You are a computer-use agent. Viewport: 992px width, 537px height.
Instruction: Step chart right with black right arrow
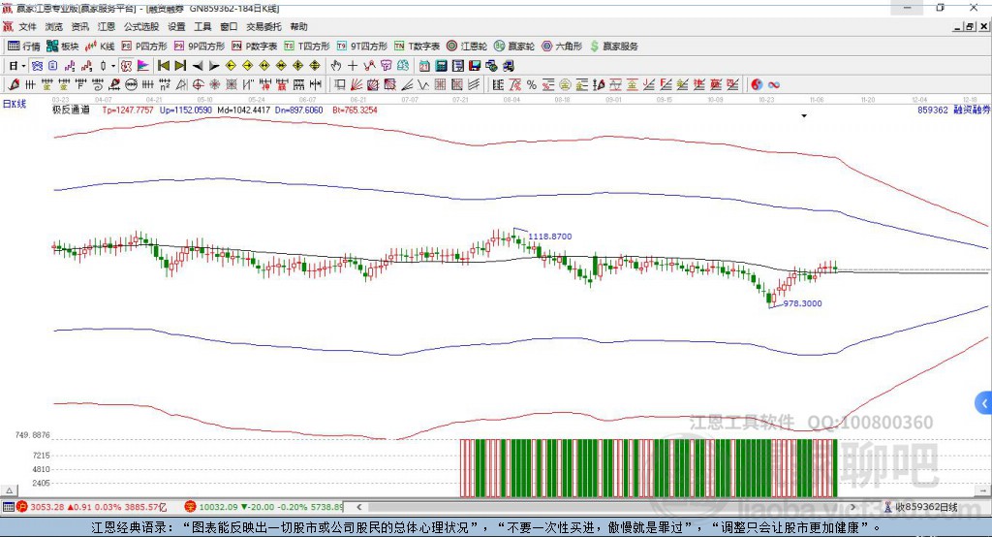coord(214,66)
